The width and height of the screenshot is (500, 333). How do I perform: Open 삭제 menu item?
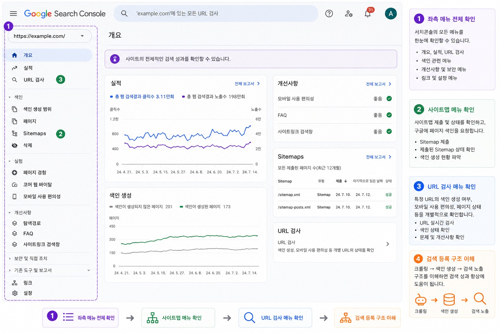coord(28,145)
